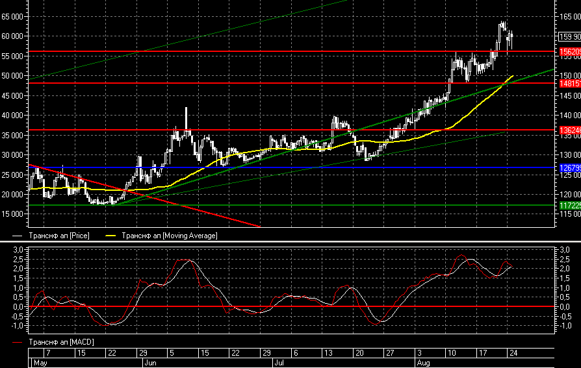Viewport: 581px width, 368px height.
Task: Select the blue 12679 price level label
Action: pyautogui.click(x=569, y=167)
